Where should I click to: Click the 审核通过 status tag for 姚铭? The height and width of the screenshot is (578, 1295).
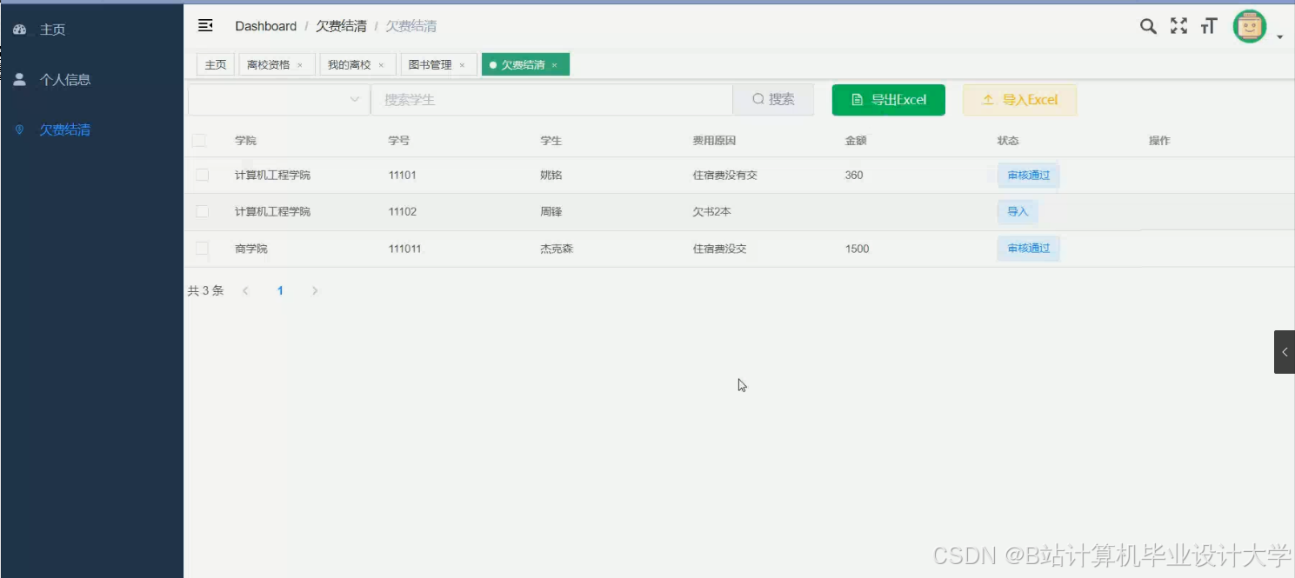(x=1028, y=175)
